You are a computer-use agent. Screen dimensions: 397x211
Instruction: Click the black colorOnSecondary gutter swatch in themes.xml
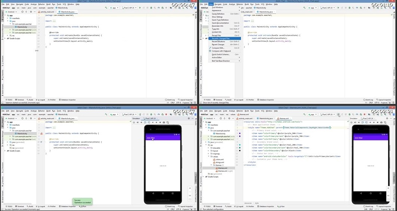point(240,151)
